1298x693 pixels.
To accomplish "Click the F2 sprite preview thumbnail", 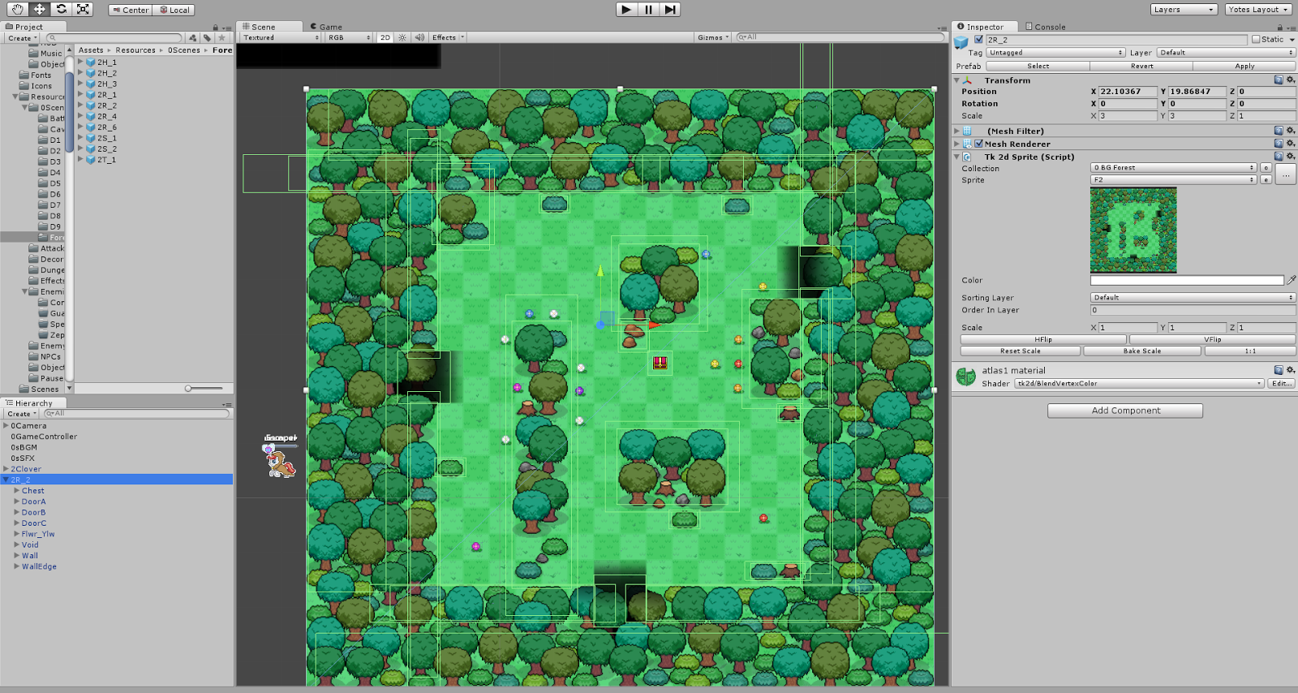I will (x=1133, y=230).
